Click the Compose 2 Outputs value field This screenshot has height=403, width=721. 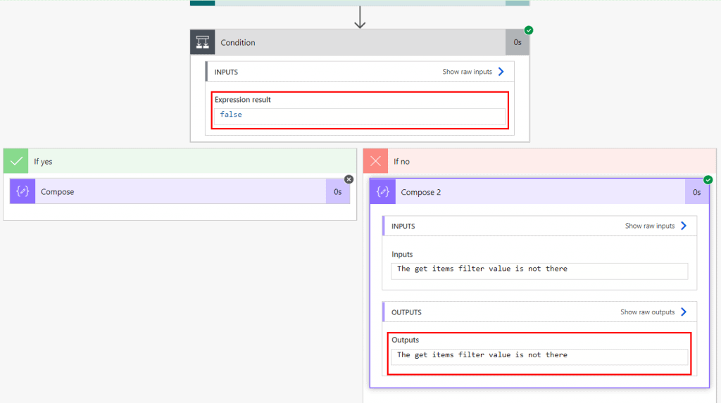[x=539, y=357]
